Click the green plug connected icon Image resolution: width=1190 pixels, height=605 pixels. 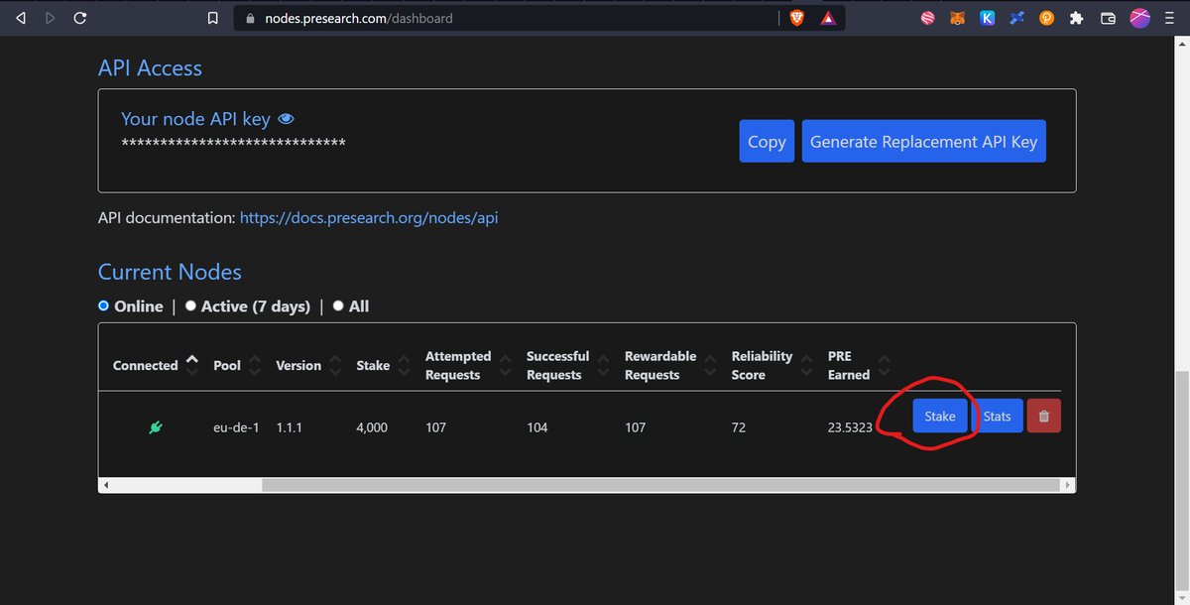(x=155, y=427)
